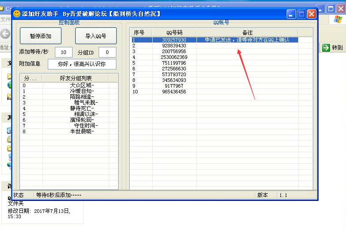Select group row 守住时间-

69,126
